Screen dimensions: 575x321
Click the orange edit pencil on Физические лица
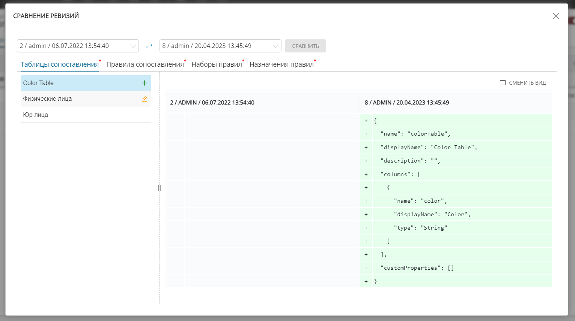[x=145, y=99]
